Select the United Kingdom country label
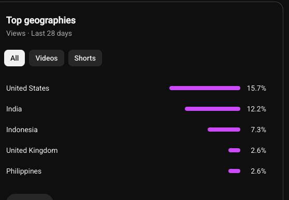The image size is (289, 200). (x=32, y=150)
